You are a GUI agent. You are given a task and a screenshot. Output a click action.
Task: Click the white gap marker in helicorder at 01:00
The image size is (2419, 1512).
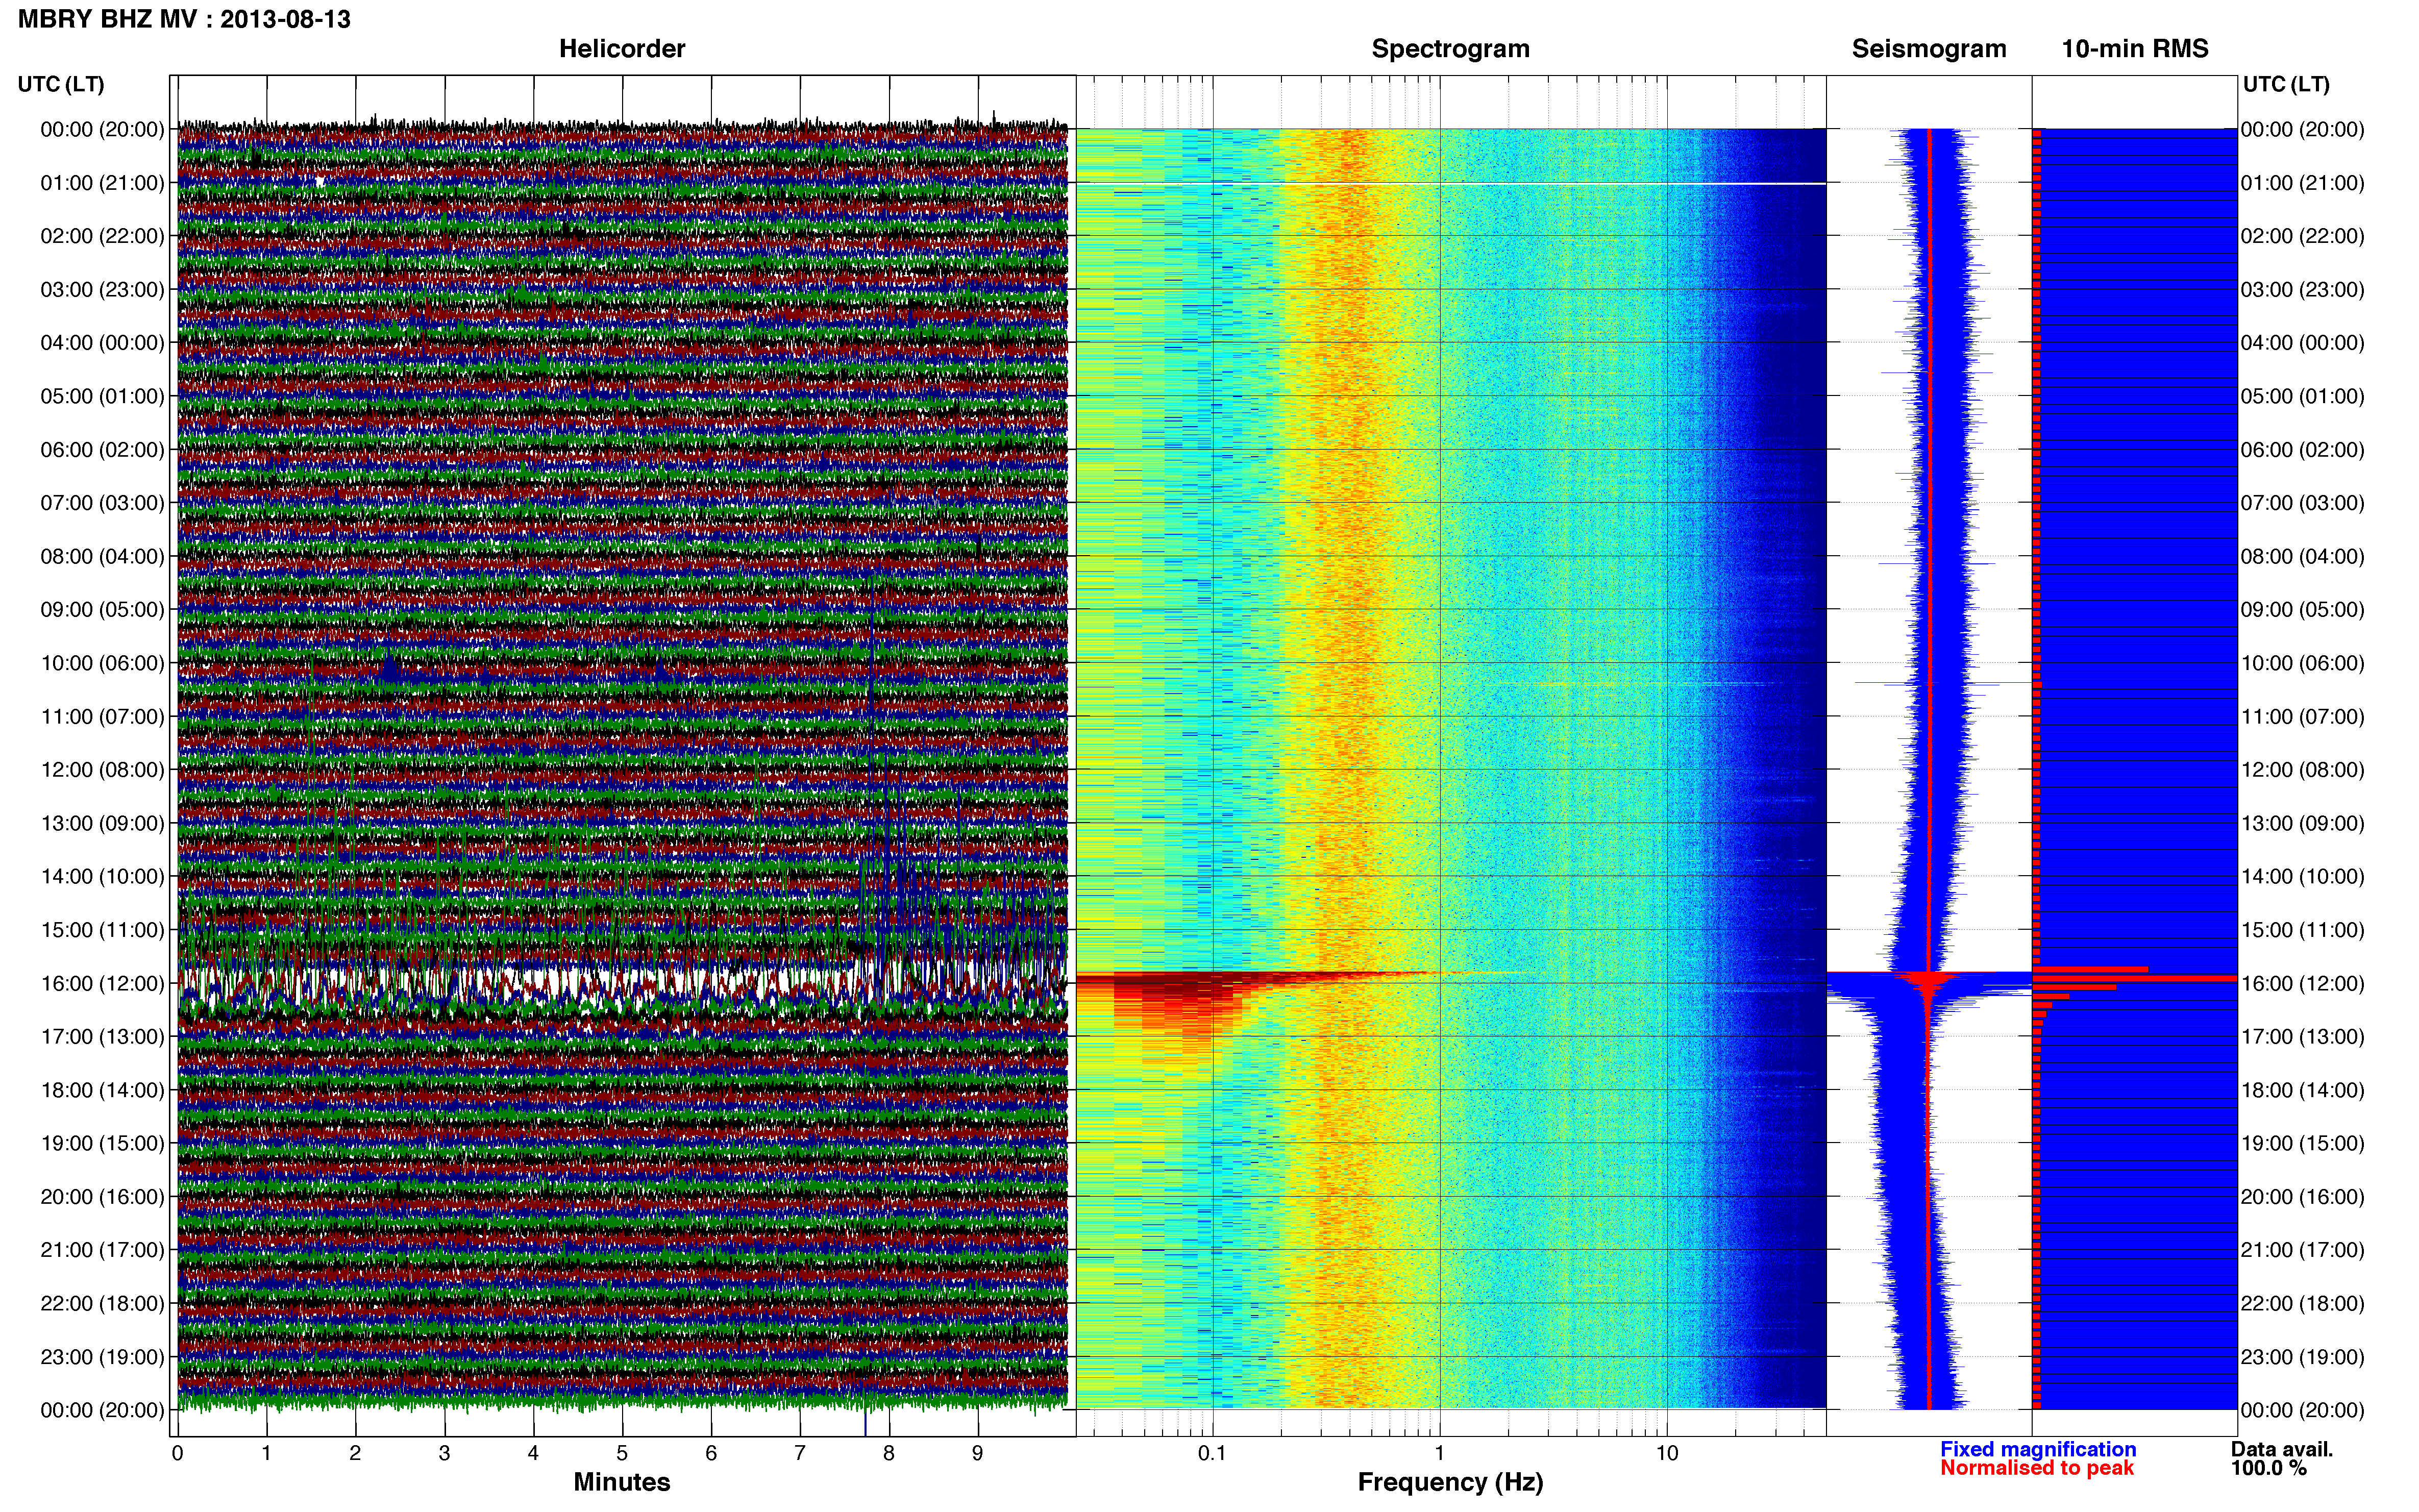pyautogui.click(x=320, y=181)
